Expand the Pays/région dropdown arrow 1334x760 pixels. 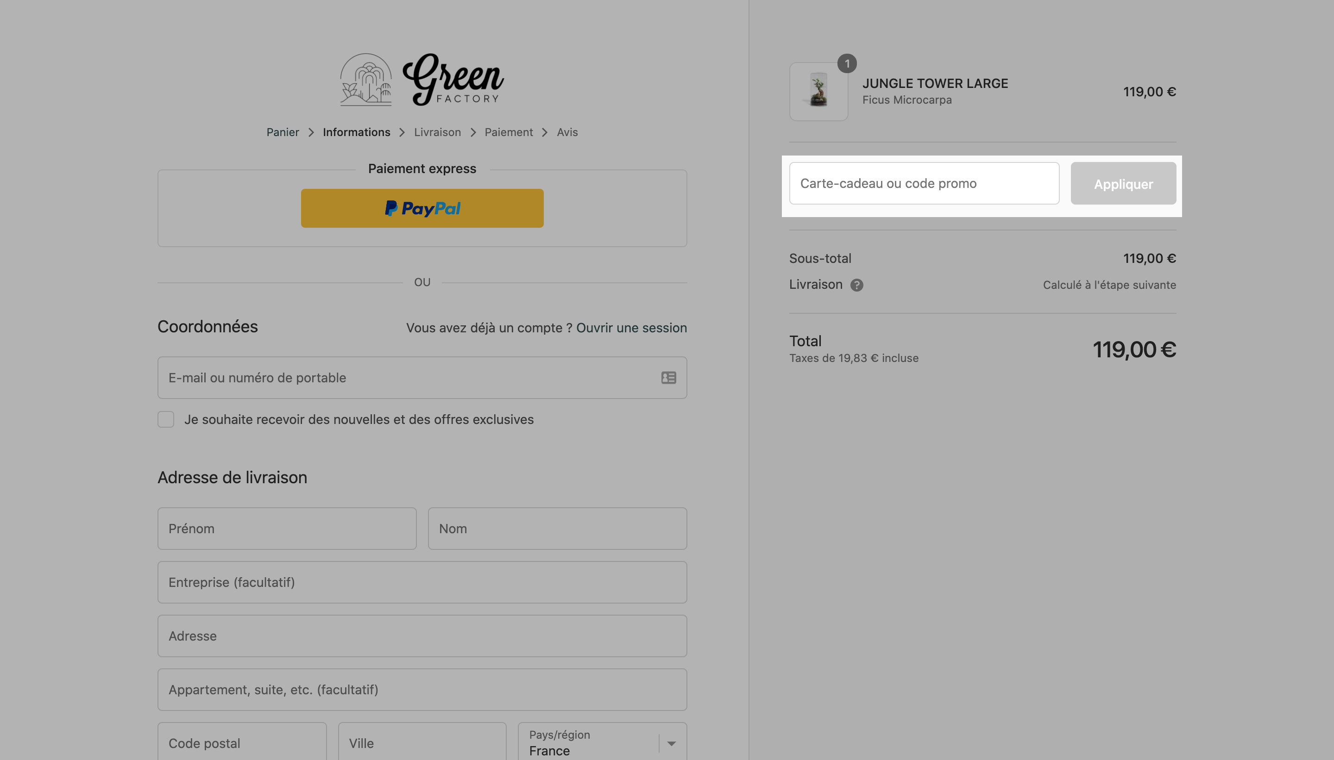click(672, 743)
